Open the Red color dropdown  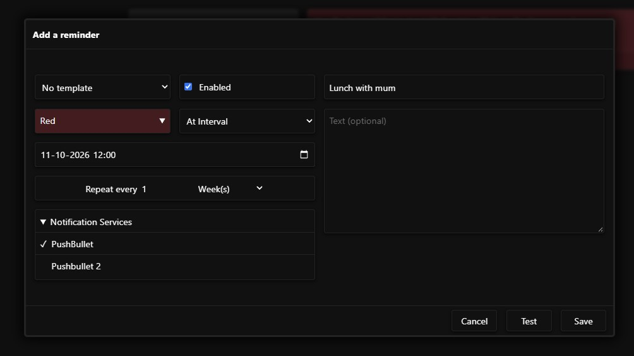(x=103, y=121)
